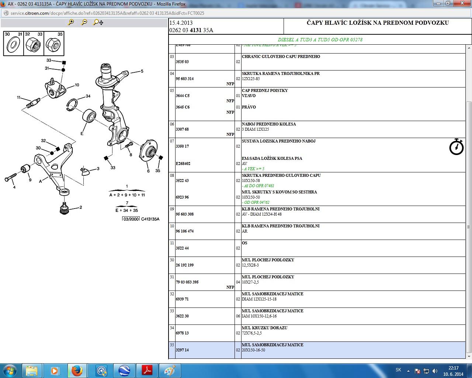Image resolution: width=472 pixels, height=378 pixels.
Task: Click callout number 3 by bump stop
Action: coord(98,169)
